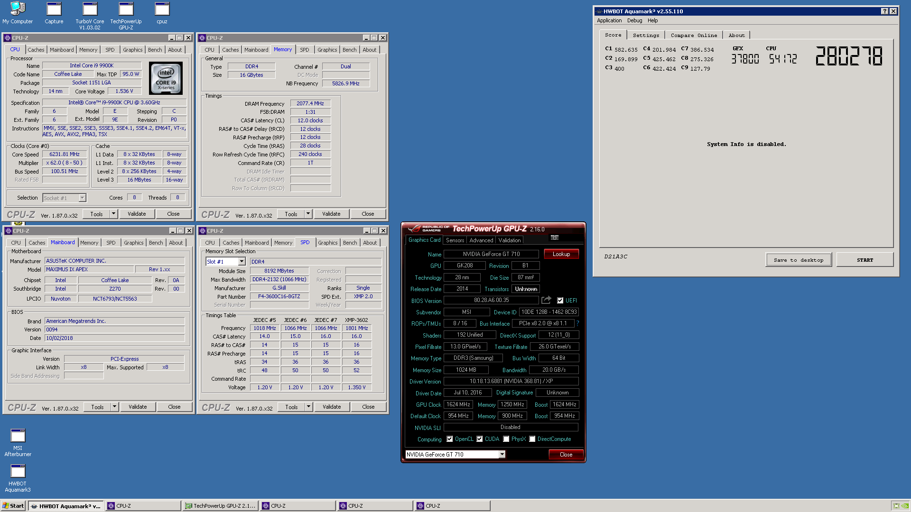
Task: Click Validate in the CPU-Z CPU window
Action: pos(137,214)
